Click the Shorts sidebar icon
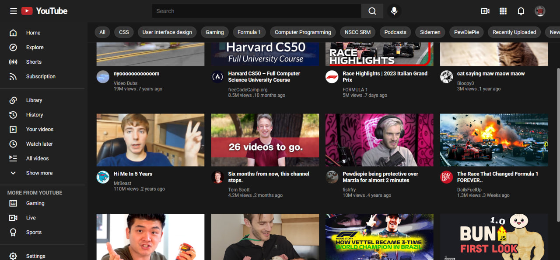 click(x=13, y=62)
